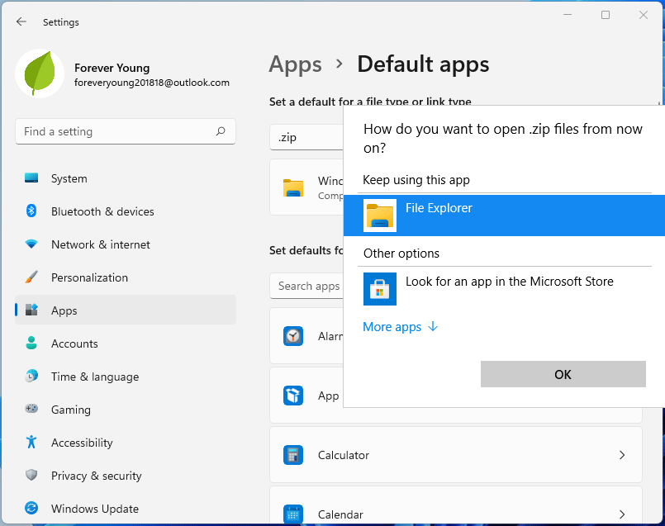Open Network & internet category

click(126, 244)
